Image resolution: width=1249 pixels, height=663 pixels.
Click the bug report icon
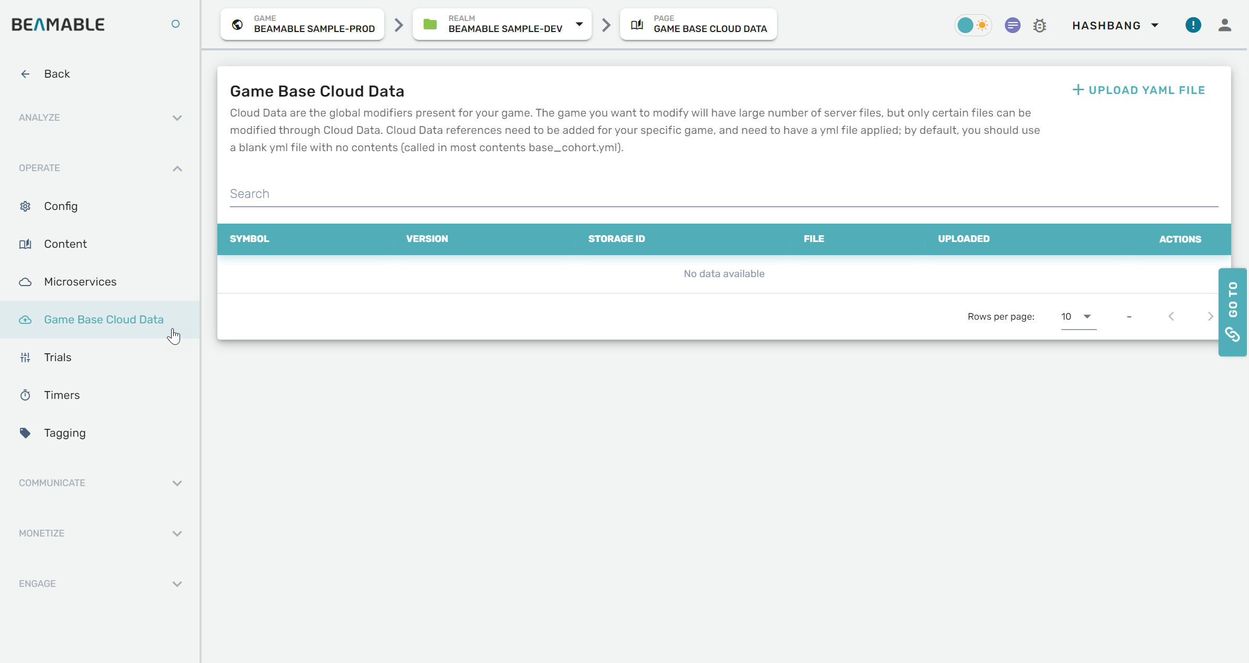click(1040, 25)
